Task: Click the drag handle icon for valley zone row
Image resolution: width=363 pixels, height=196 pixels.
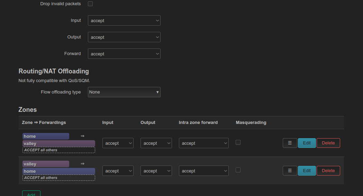Action: click(290, 170)
